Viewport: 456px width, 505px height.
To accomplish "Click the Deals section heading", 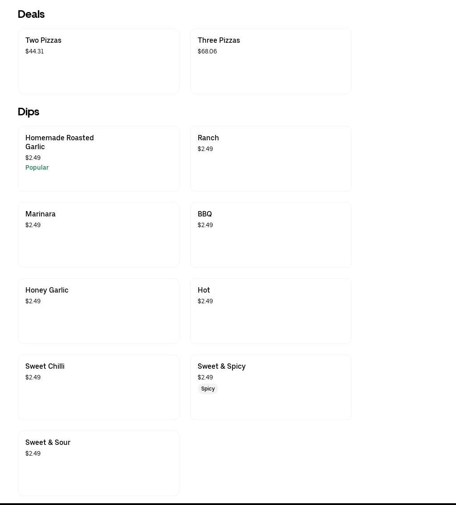I will pyautogui.click(x=31, y=14).
